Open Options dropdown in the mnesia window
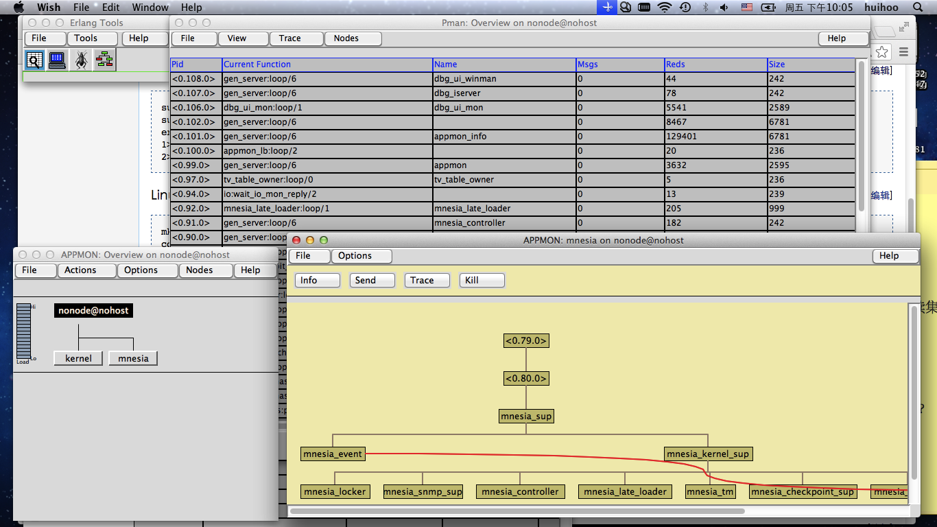The width and height of the screenshot is (937, 527). [x=361, y=256]
